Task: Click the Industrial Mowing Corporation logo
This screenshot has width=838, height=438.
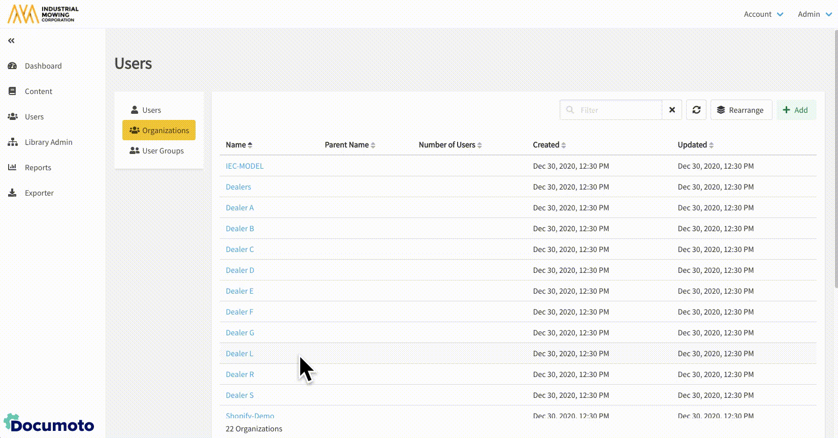Action: (x=43, y=14)
